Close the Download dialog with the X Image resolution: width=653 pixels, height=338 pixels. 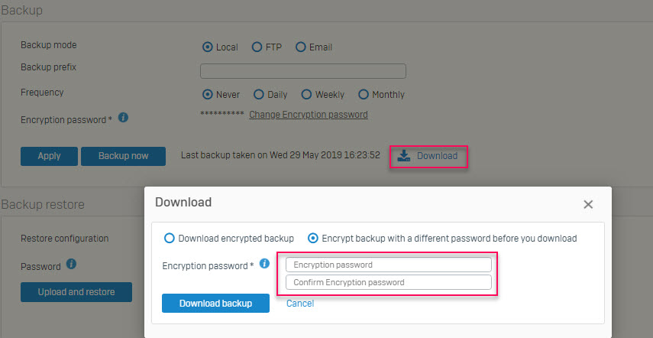(588, 204)
